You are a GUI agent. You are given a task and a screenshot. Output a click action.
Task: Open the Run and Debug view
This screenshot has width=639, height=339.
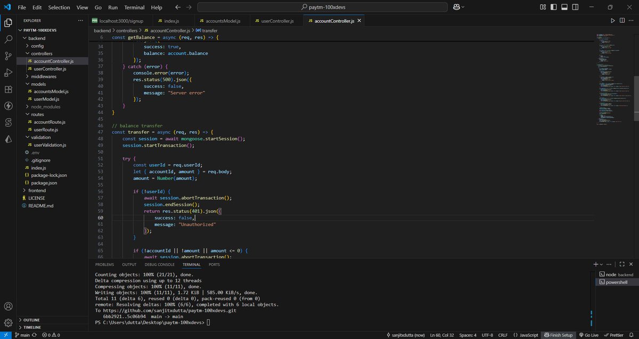7,73
